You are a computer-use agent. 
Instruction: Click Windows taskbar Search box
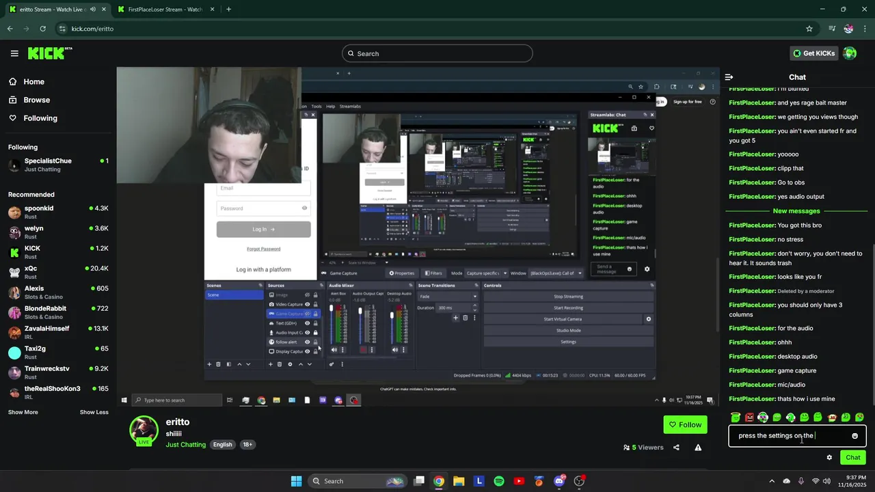pos(358,481)
